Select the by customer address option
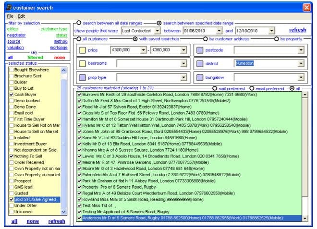The image size is (317, 229). click(x=206, y=39)
